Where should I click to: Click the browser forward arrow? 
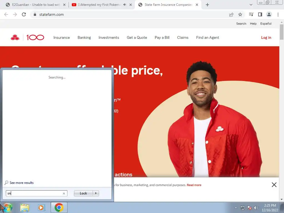tap(15, 14)
